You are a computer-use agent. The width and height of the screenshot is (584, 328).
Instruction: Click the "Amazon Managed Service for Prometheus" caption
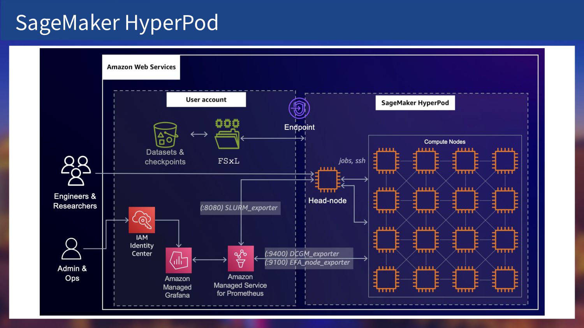click(240, 285)
